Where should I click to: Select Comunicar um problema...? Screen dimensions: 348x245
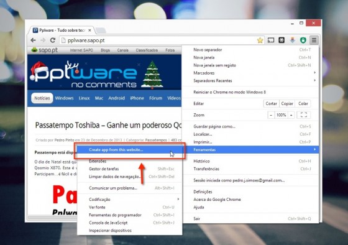coord(130,188)
